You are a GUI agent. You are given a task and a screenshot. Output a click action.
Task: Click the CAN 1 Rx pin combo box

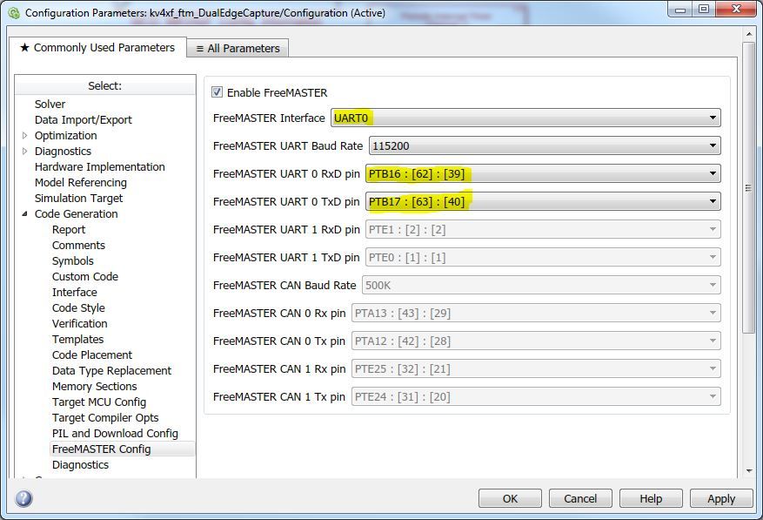coord(536,368)
